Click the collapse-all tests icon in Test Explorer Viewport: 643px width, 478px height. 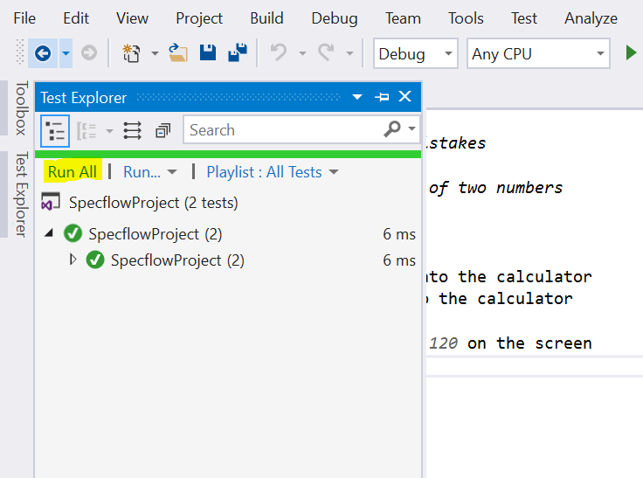[x=162, y=131]
